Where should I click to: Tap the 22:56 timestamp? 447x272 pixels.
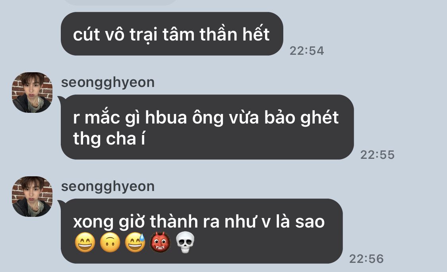coord(366,258)
